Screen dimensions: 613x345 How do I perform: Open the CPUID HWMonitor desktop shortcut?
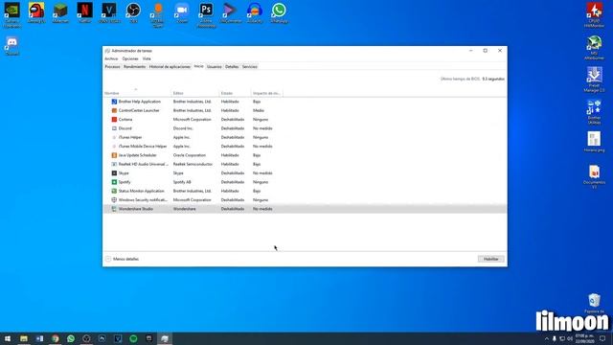[x=594, y=15]
